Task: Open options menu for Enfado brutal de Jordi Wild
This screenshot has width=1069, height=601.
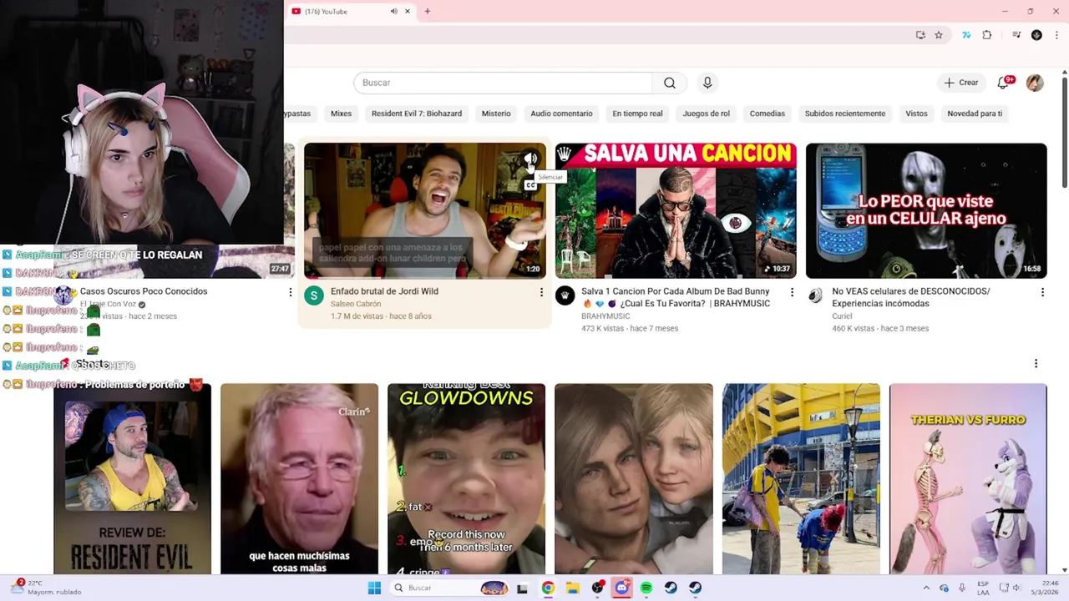Action: click(541, 292)
